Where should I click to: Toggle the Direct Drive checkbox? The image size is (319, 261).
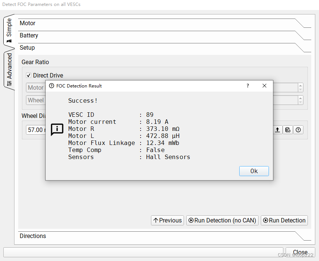coord(29,75)
